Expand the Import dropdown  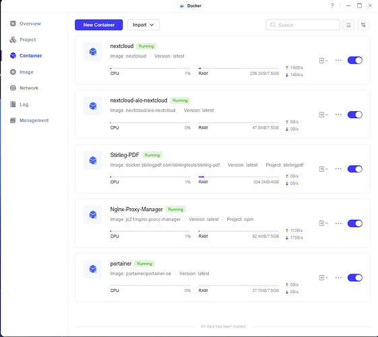click(144, 25)
